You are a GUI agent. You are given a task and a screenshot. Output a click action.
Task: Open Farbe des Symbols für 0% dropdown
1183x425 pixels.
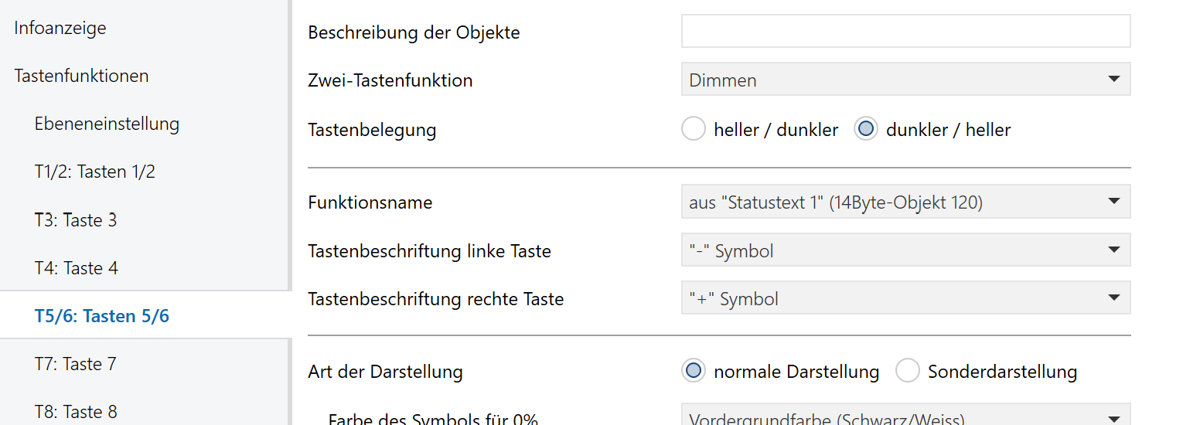[905, 417]
